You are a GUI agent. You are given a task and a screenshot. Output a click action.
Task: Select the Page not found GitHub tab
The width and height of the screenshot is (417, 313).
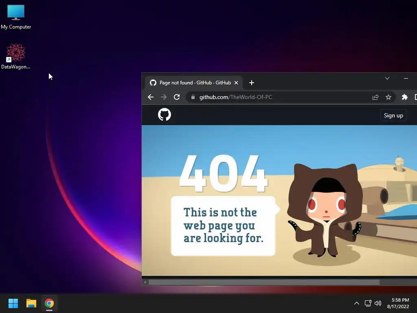point(194,83)
